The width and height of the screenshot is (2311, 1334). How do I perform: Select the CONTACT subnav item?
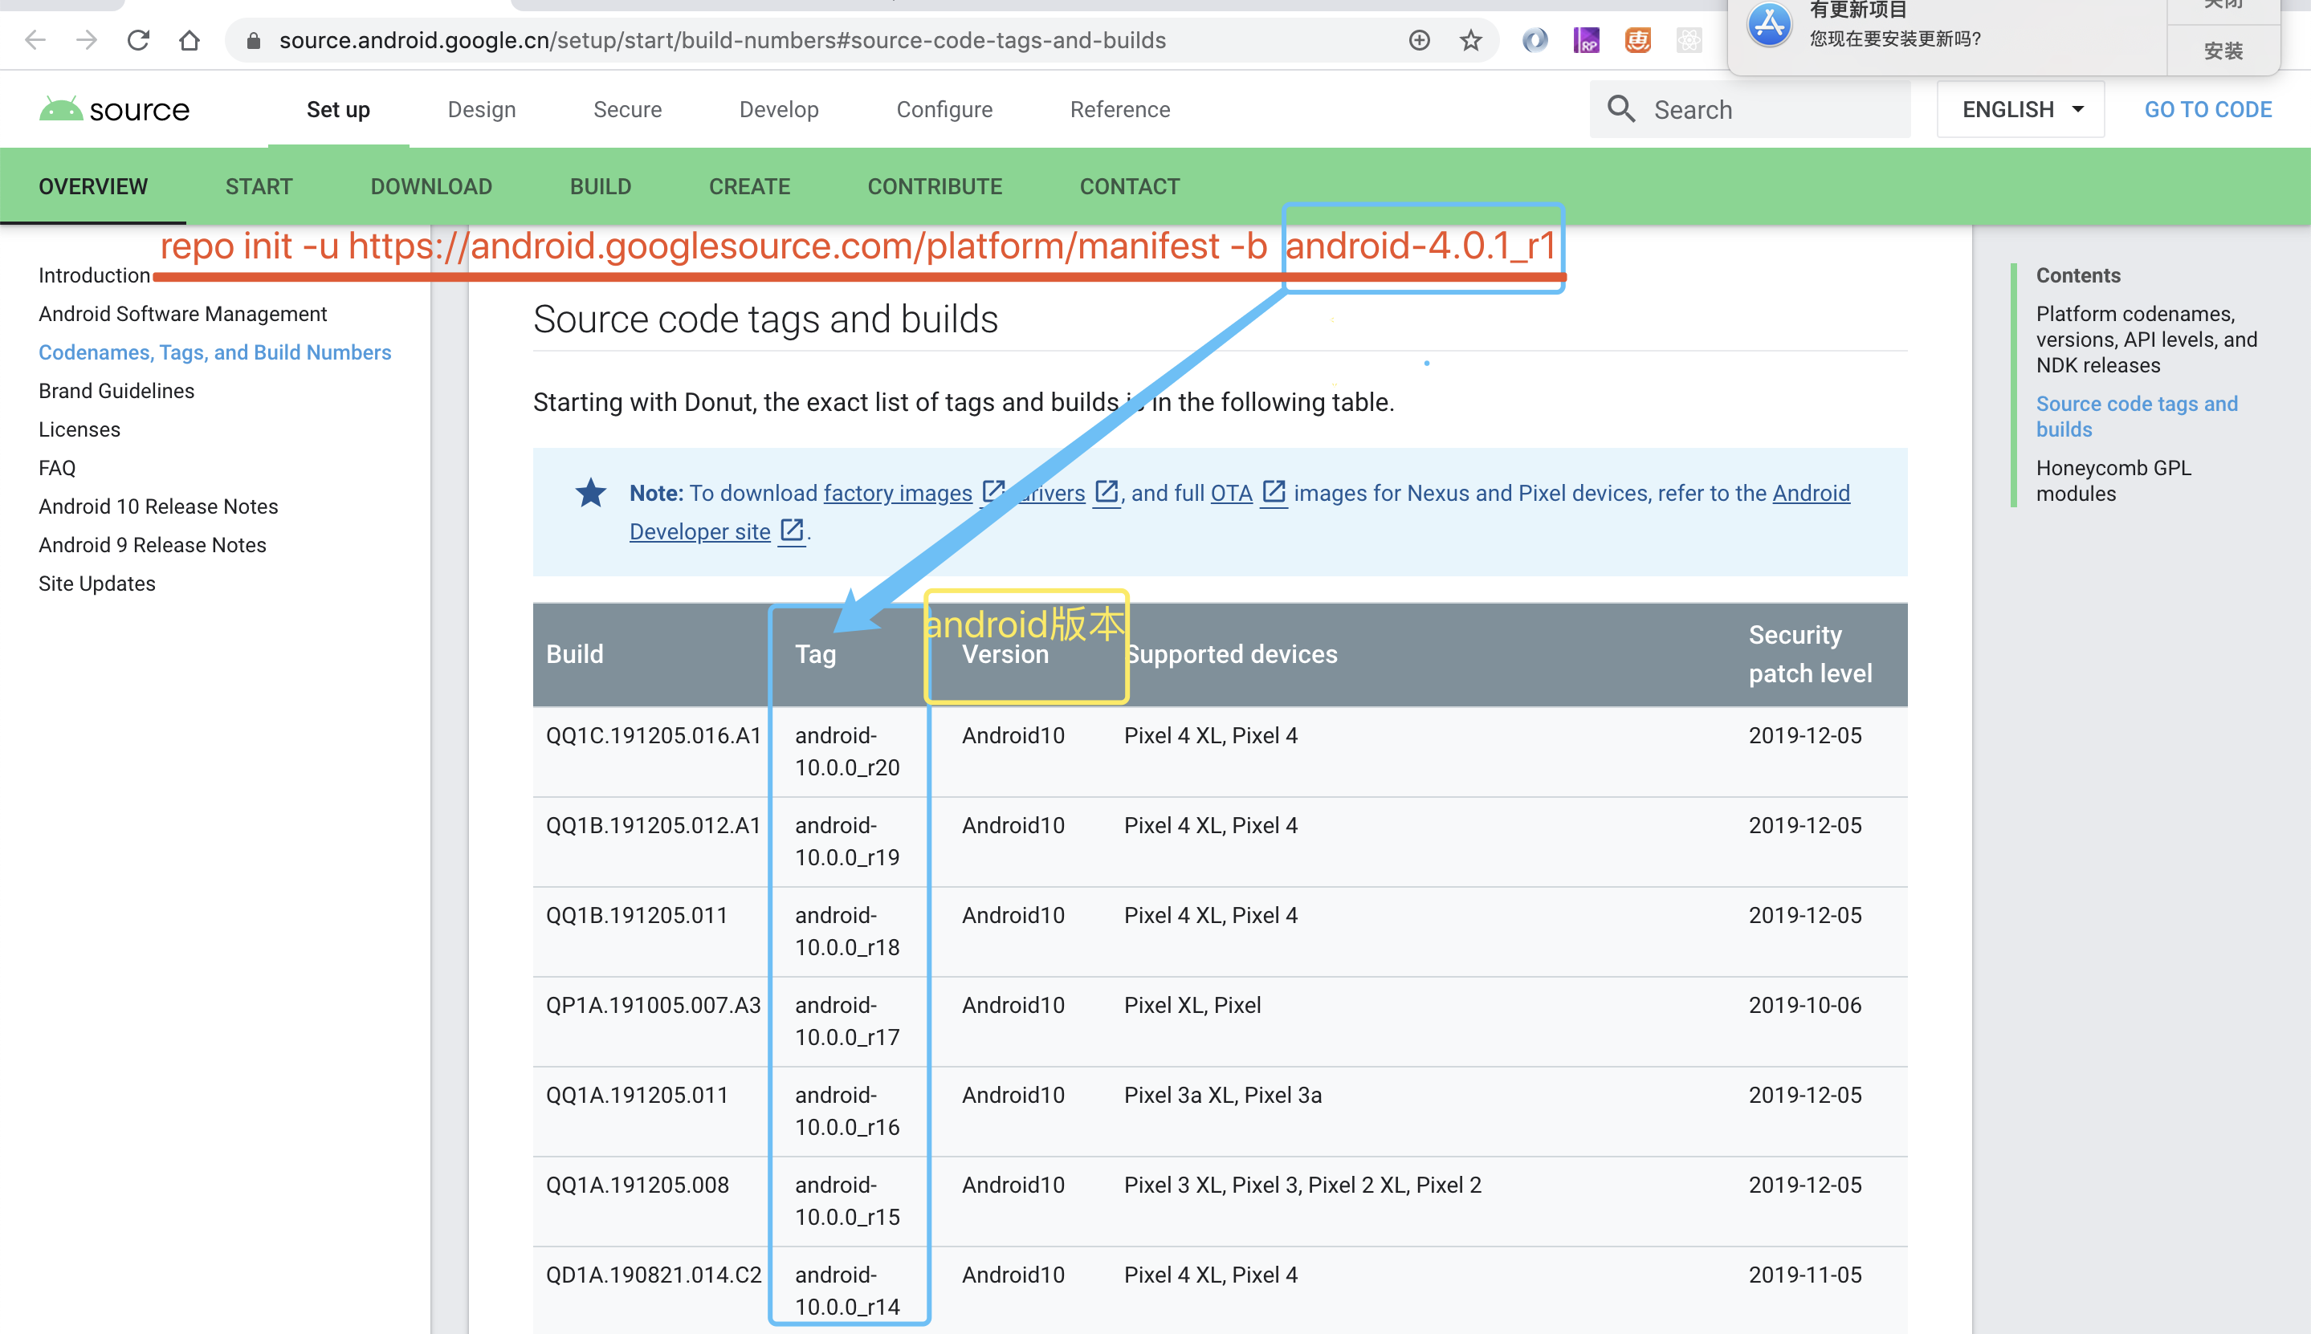click(x=1130, y=186)
